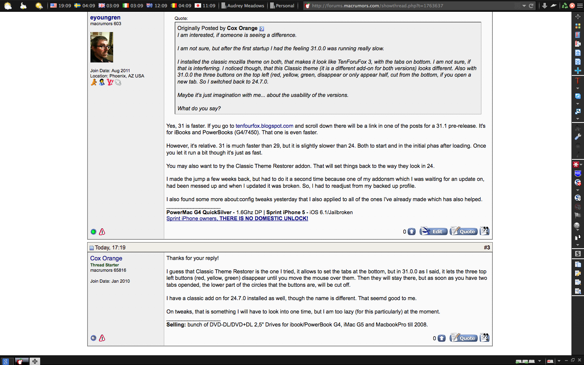Click the ABE shield icon in sidebar

tap(578, 174)
